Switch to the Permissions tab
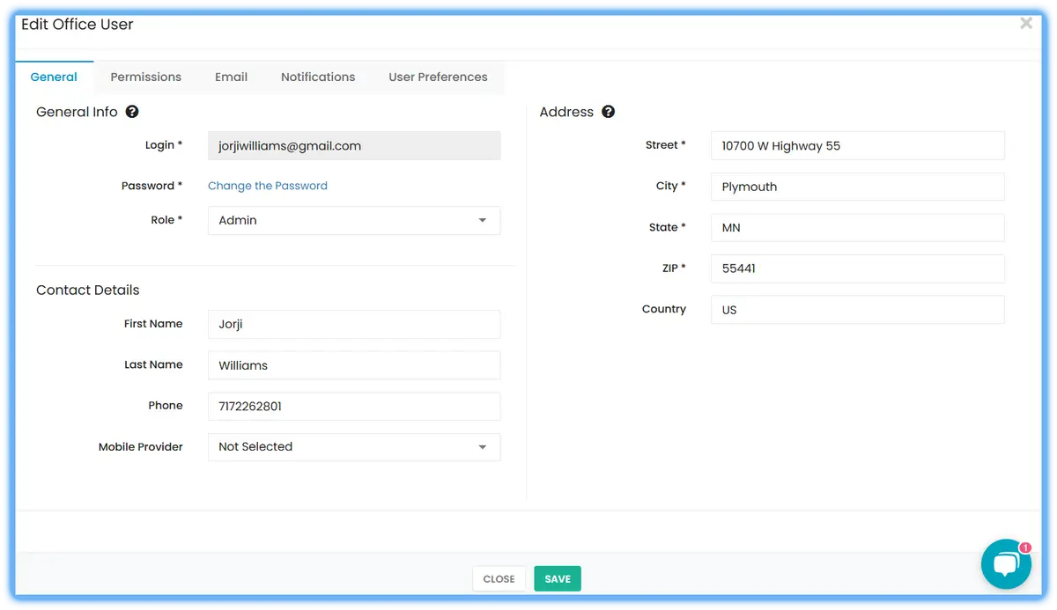Screen dimensions: 1057x610 click(146, 77)
